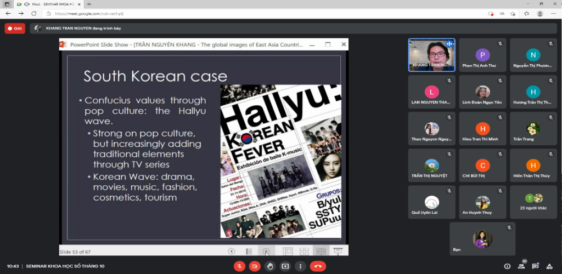This screenshot has height=274, width=562.
Task: Open a new browser tab
Action: pyautogui.click(x=89, y=4)
